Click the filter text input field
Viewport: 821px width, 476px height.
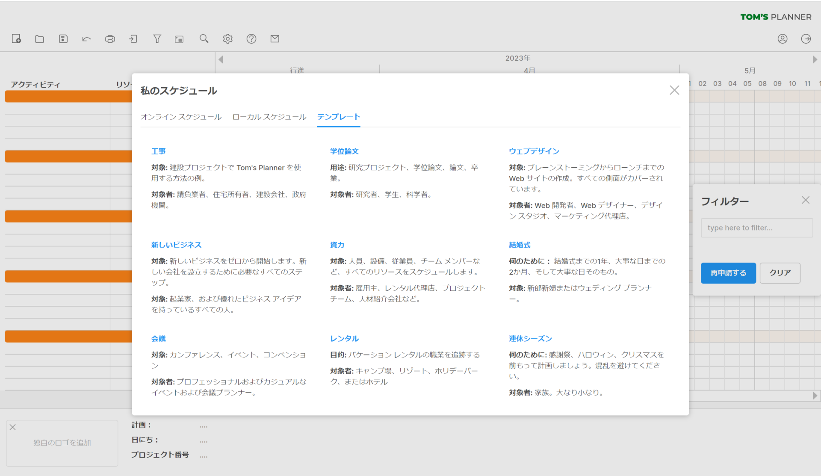tap(757, 228)
